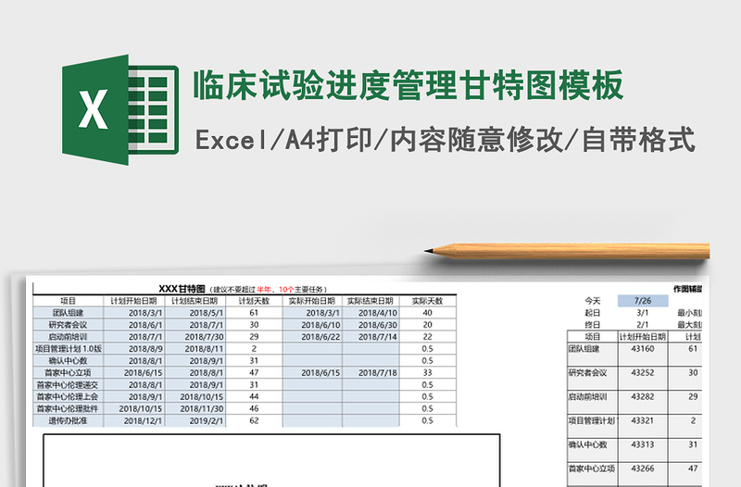Click the green Excel logo icon
741x487 pixels.
tap(119, 109)
